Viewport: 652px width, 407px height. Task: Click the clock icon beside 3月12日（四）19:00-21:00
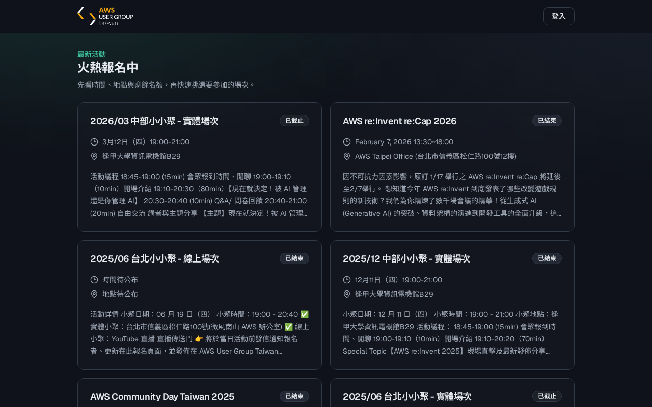tap(94, 142)
